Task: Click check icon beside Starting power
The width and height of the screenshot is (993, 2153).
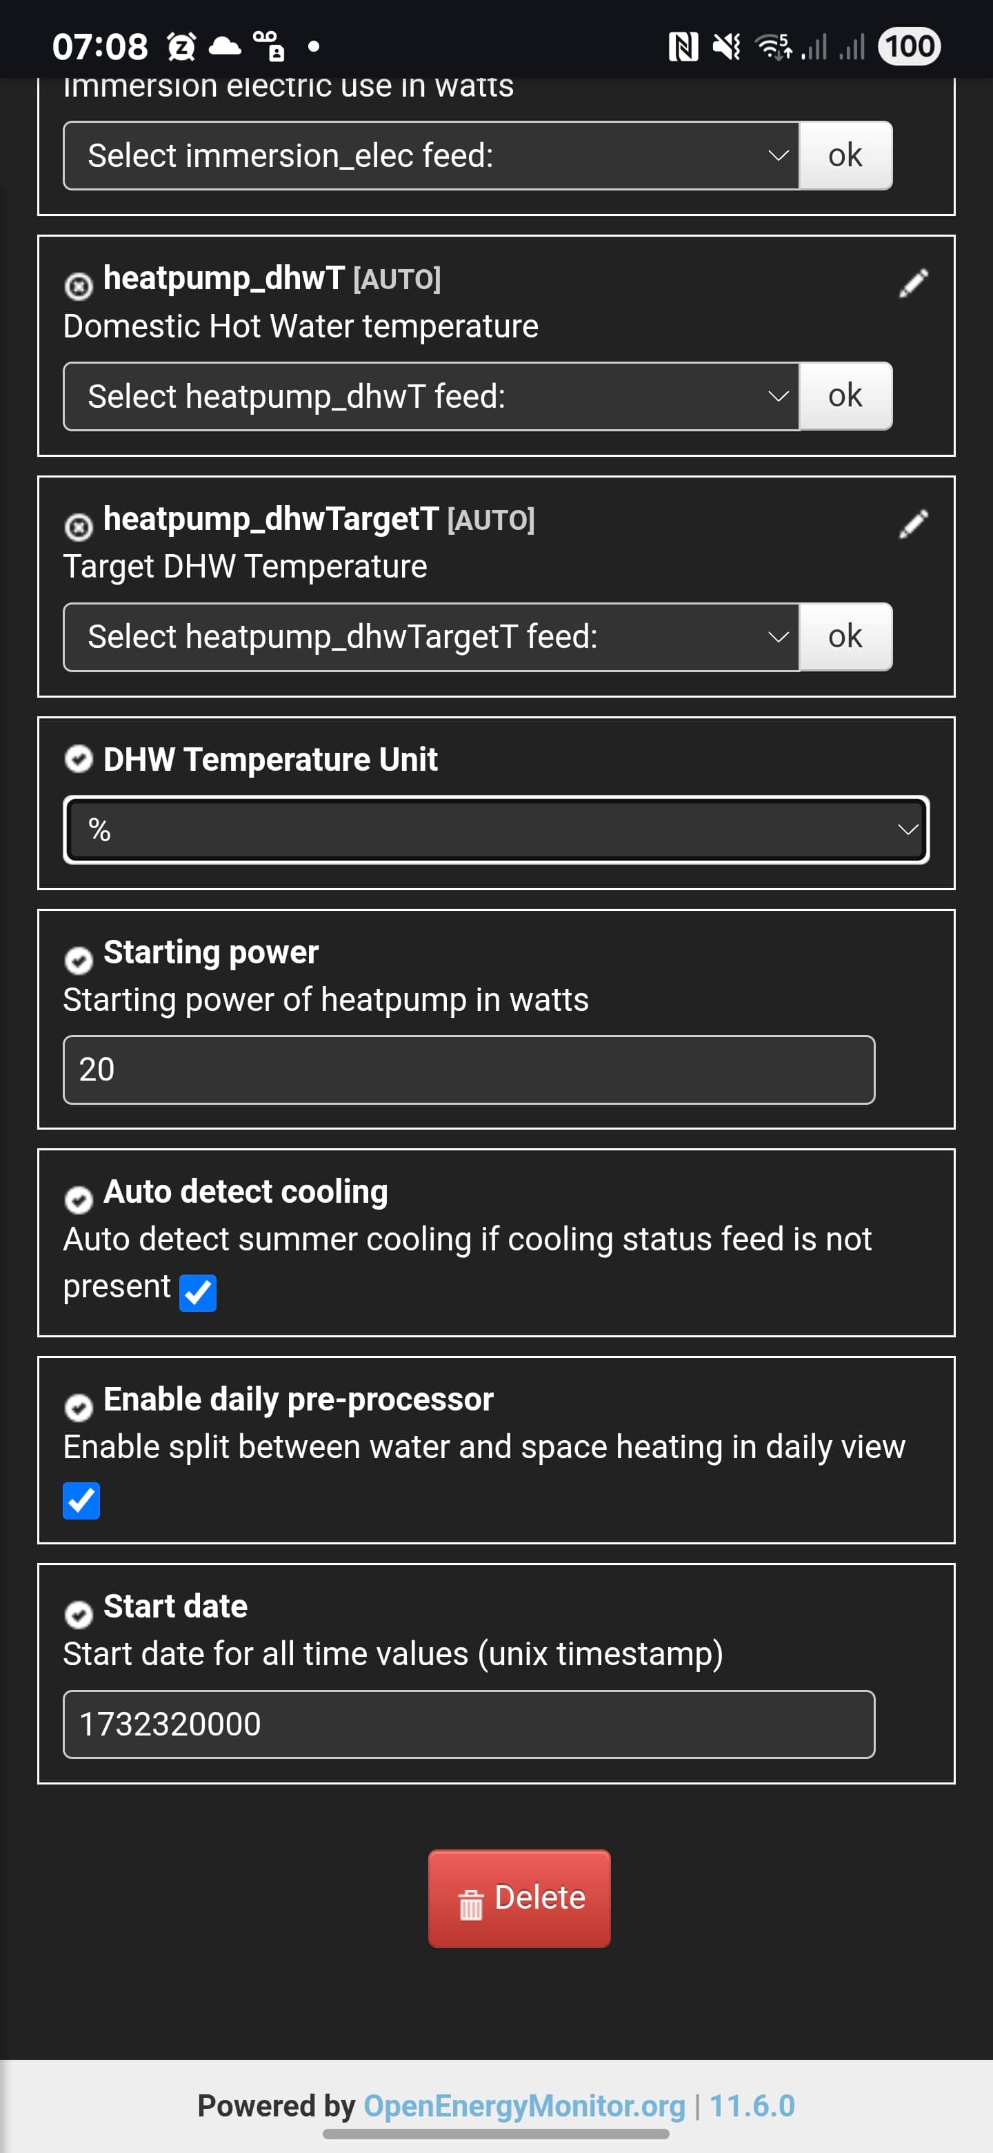Action: 79,961
